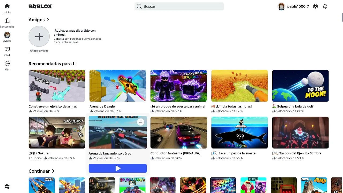This screenshot has width=343, height=193.
Task: Click the search magnifier icon
Action: click(x=139, y=6)
